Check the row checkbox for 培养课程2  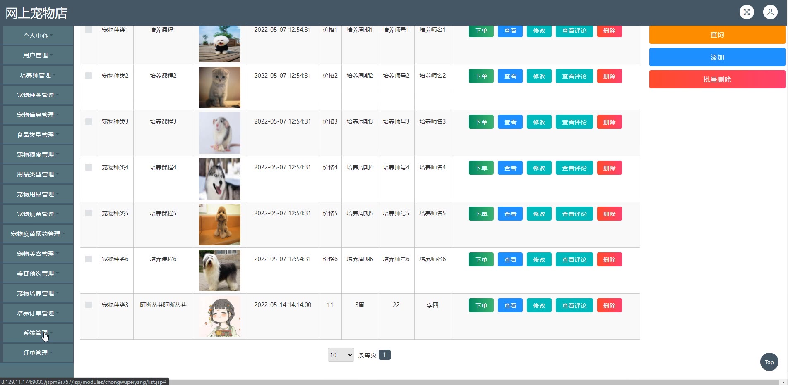coord(89,76)
